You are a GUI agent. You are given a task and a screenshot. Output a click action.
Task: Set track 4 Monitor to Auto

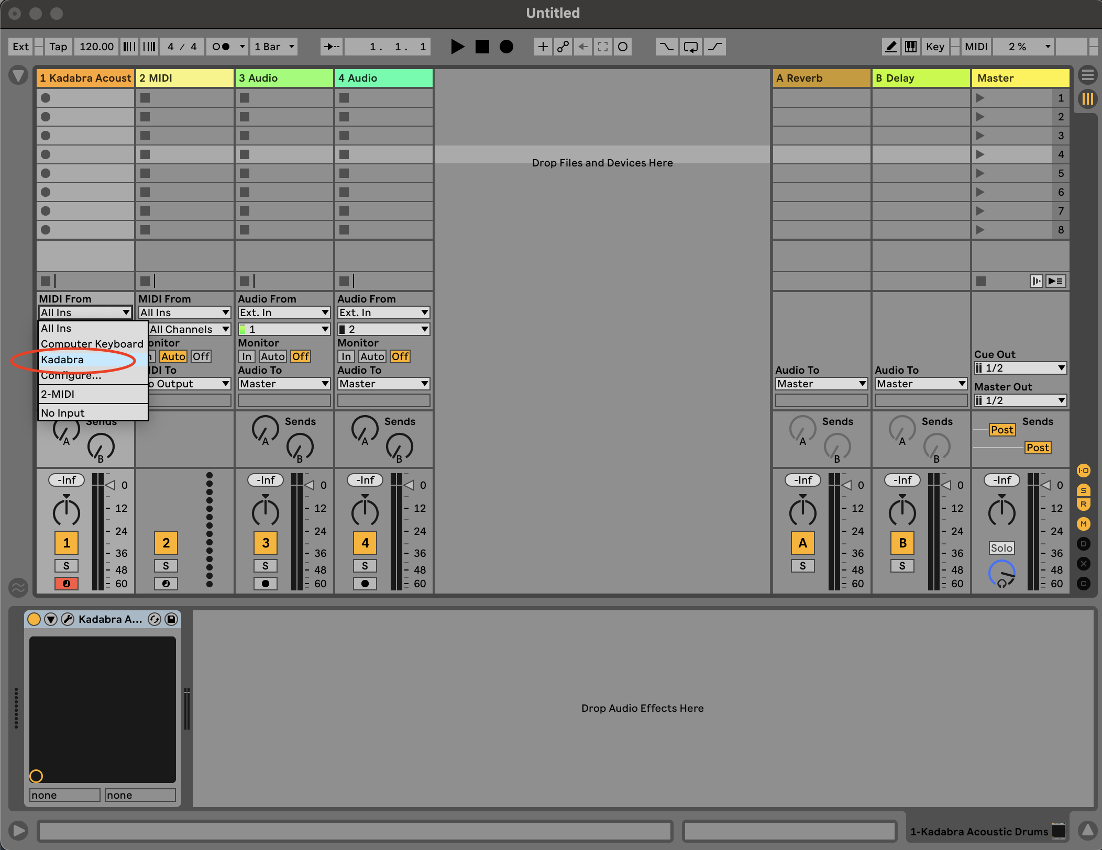click(372, 356)
